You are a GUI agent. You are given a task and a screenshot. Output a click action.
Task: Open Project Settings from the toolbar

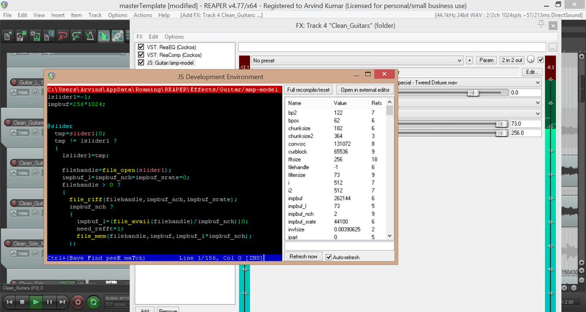pos(50,35)
